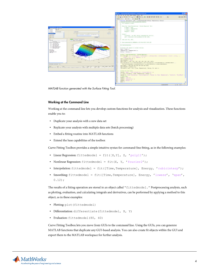Click bullet 'Replicate your analysis with multiple data sets'

point(93,128)
